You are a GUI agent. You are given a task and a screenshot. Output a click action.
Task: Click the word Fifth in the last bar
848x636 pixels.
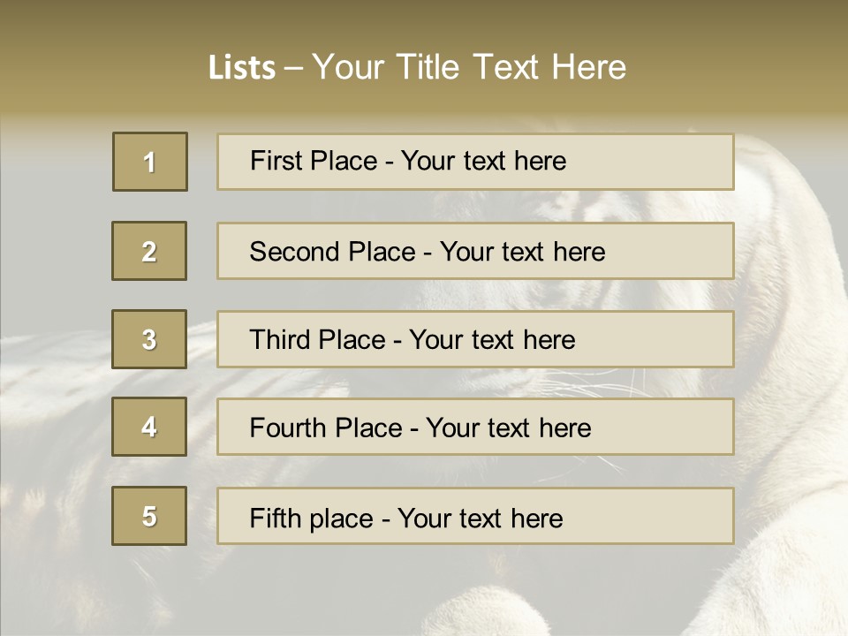pyautogui.click(x=276, y=519)
